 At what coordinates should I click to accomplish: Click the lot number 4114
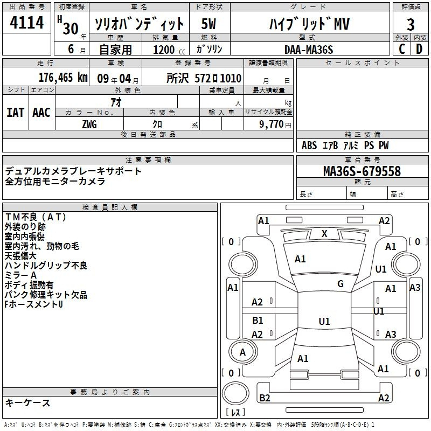pos(27,23)
